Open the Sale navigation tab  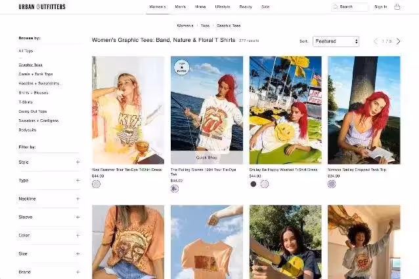pyautogui.click(x=265, y=7)
